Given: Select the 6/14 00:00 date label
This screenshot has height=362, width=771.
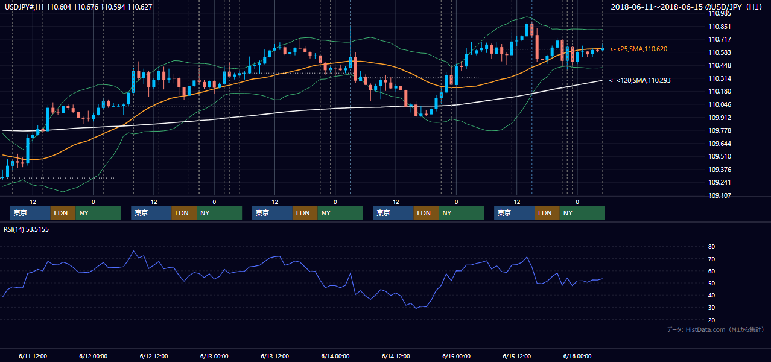Looking at the screenshot, I should click(335, 357).
